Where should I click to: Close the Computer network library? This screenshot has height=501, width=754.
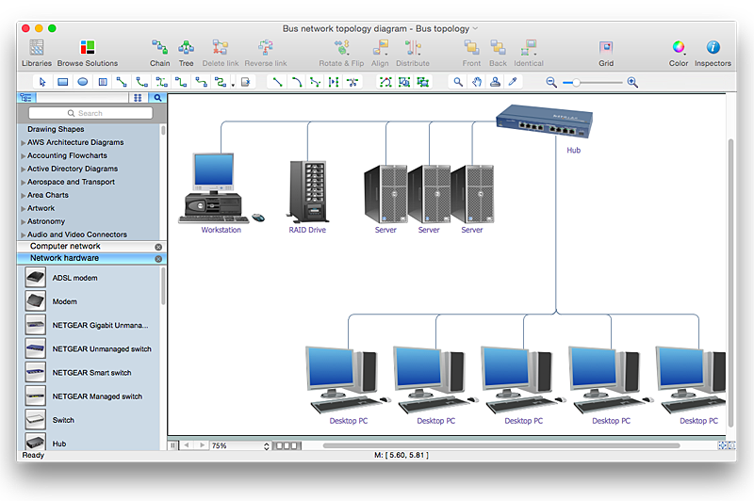tap(158, 247)
